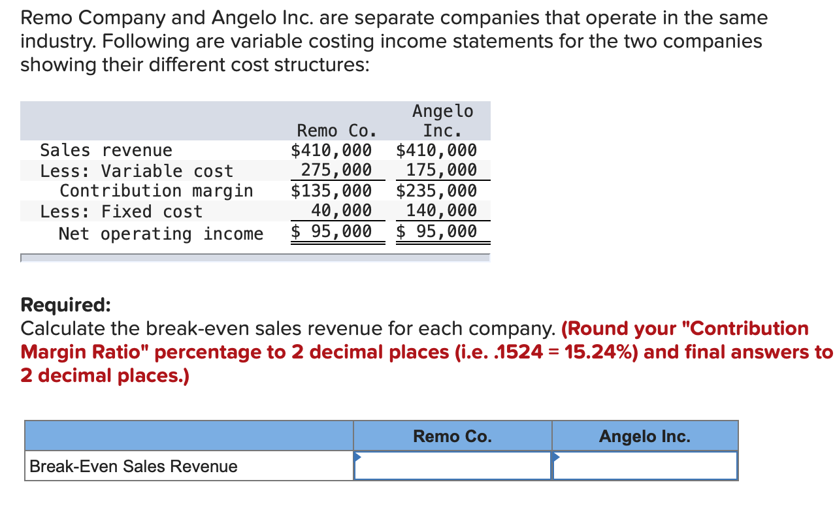Click the Net operating income row label
835x510 pixels.
pos(161,233)
